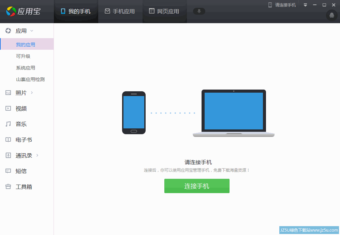The image size is (340, 235).
Task: Open the 手机应用 tab
Action: coord(120,12)
